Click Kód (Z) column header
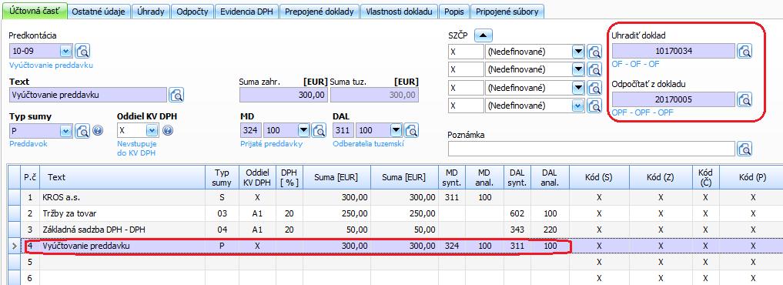 pyautogui.click(x=660, y=177)
